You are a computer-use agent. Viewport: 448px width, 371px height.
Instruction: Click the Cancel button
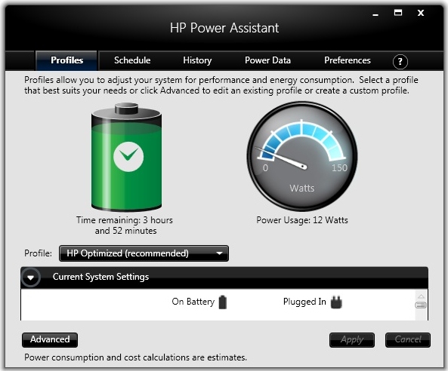[x=408, y=339]
